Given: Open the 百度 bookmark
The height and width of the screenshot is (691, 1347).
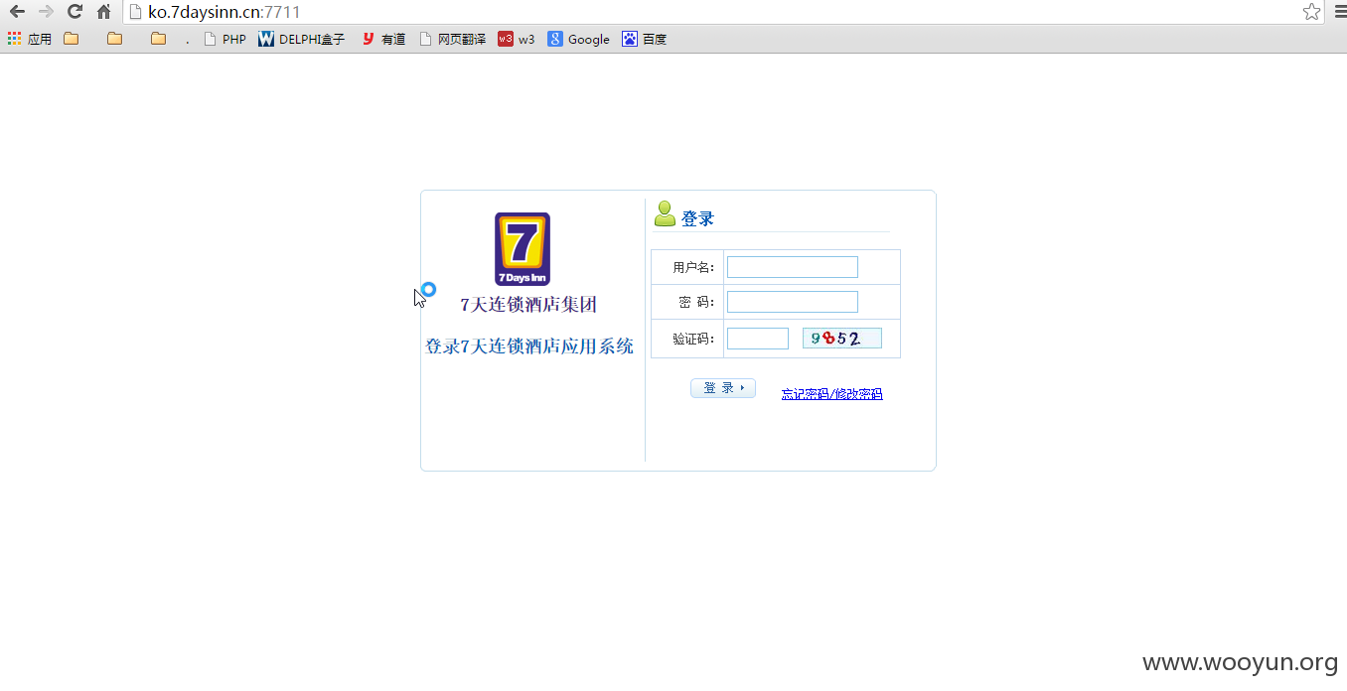Looking at the screenshot, I should pyautogui.click(x=645, y=39).
